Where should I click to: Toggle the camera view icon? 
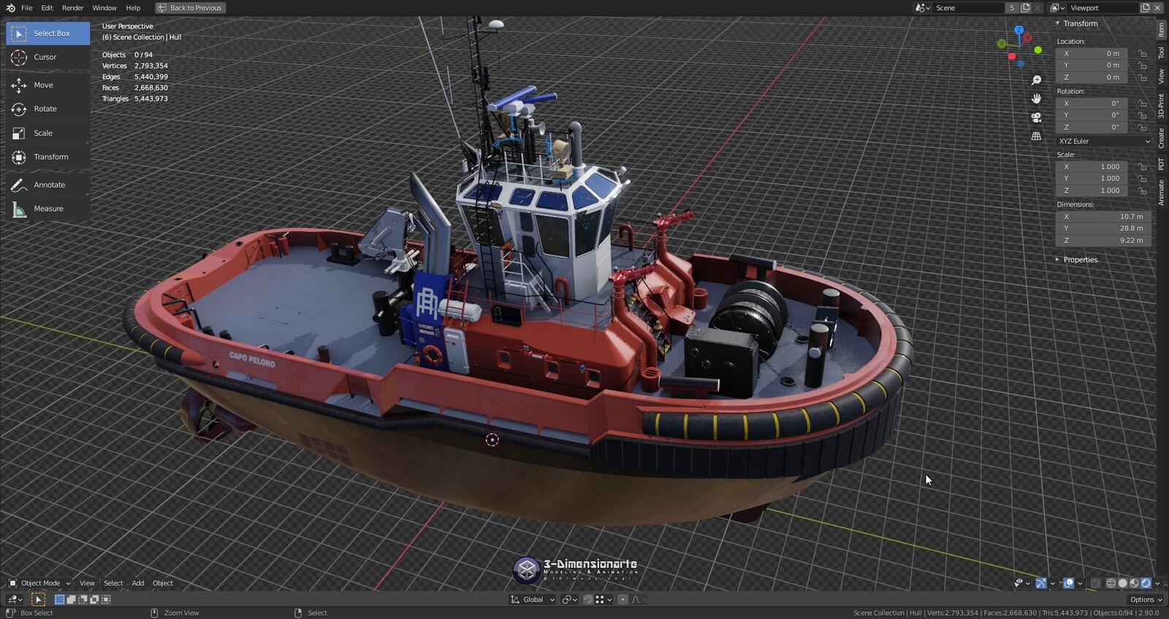coord(1036,118)
